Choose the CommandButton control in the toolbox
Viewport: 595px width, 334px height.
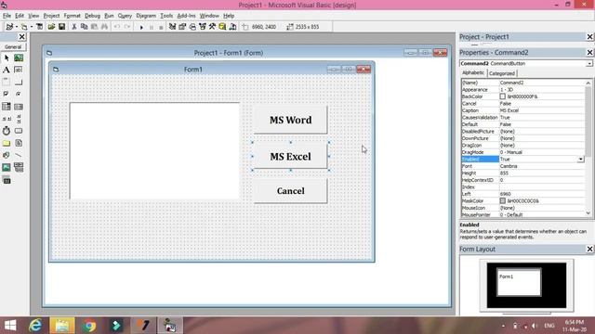tap(19, 83)
